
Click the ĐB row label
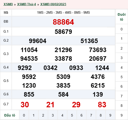click(x=6, y=22)
